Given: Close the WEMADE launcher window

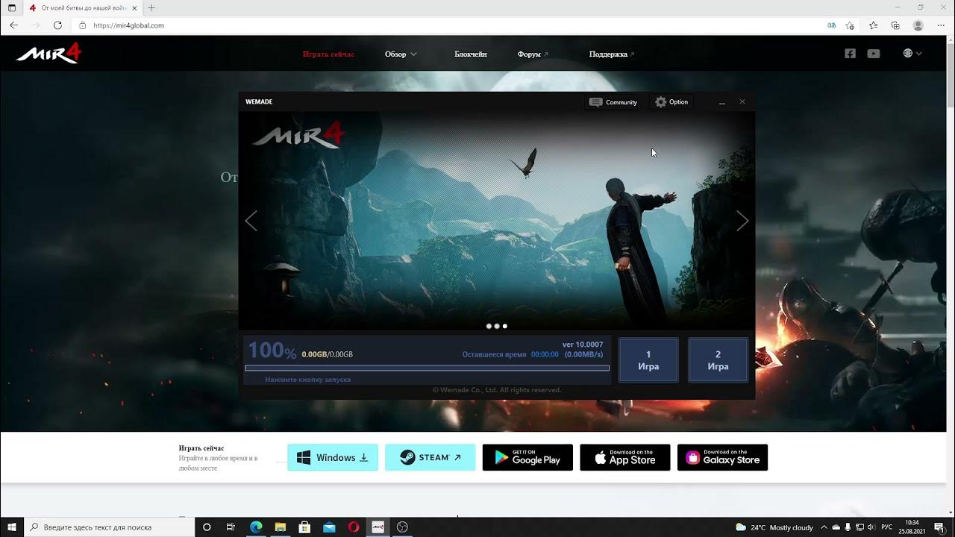Looking at the screenshot, I should click(x=742, y=101).
